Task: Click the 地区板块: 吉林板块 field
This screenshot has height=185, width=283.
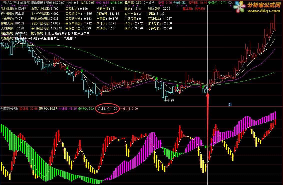Action: point(14,33)
